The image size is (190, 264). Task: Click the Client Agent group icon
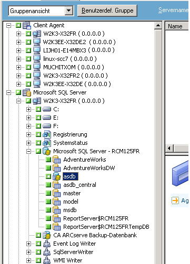coord(27,25)
